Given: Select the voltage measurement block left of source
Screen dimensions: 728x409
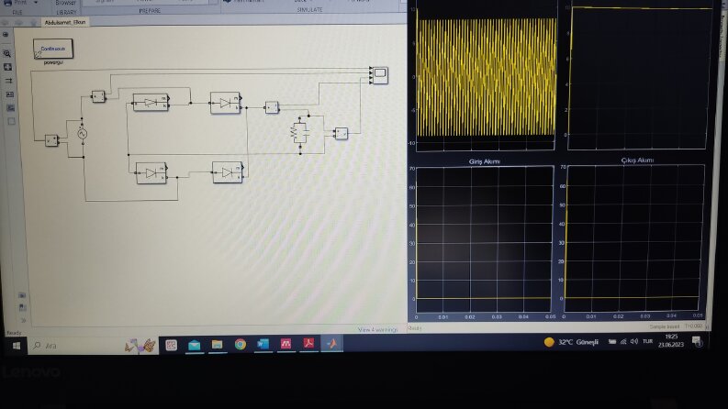Looking at the screenshot, I should (51, 140).
